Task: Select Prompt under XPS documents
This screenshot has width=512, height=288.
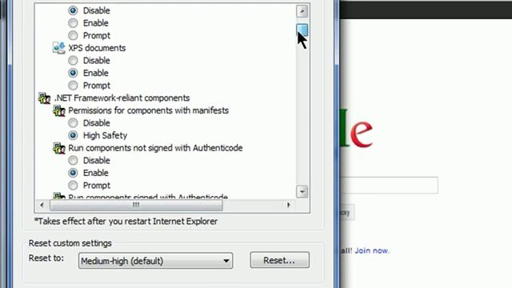Action: click(73, 86)
